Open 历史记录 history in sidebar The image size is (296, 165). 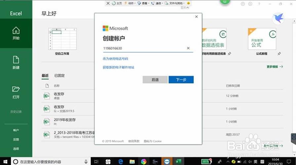[x=16, y=112]
